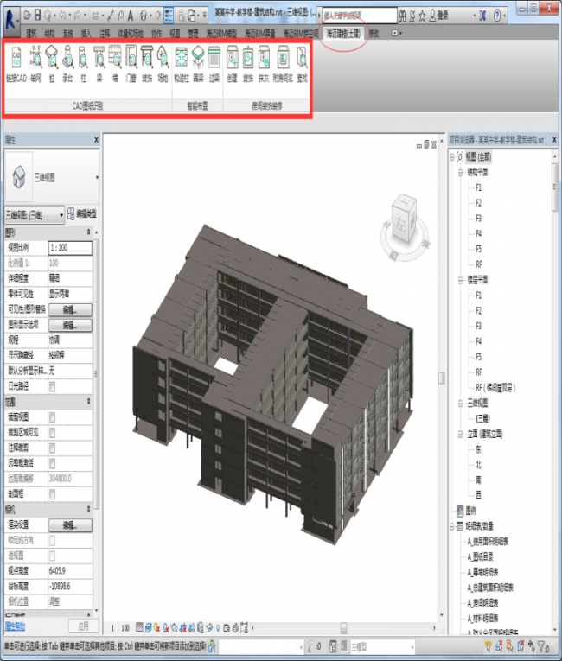Collapse the 立面 (建筑立面) tree node
The image size is (562, 661).
[x=461, y=433]
